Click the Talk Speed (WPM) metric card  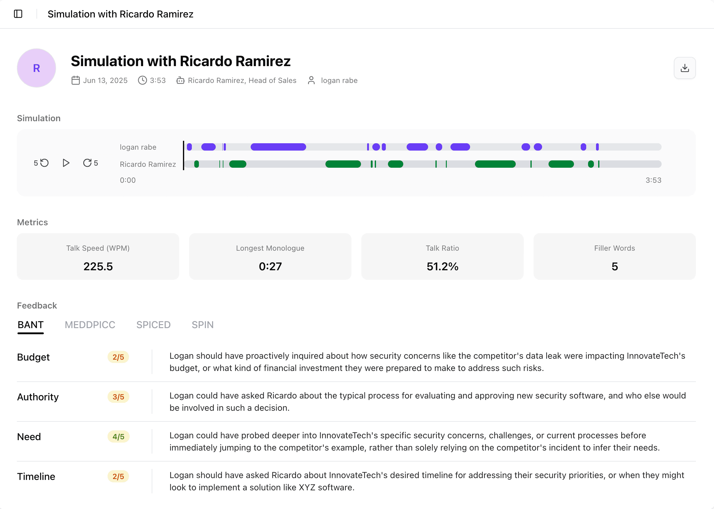point(98,257)
